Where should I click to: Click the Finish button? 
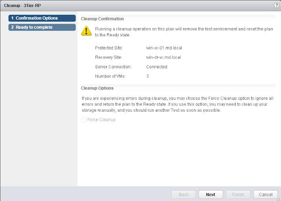(238, 194)
